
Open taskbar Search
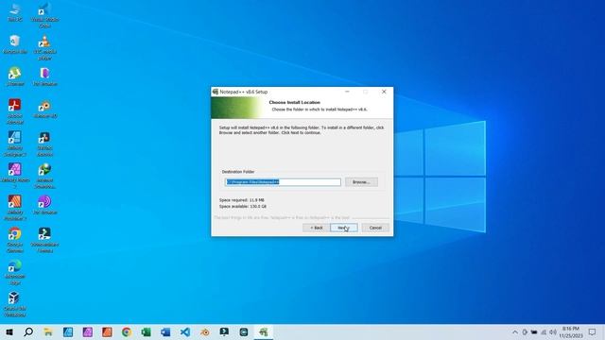click(28, 331)
